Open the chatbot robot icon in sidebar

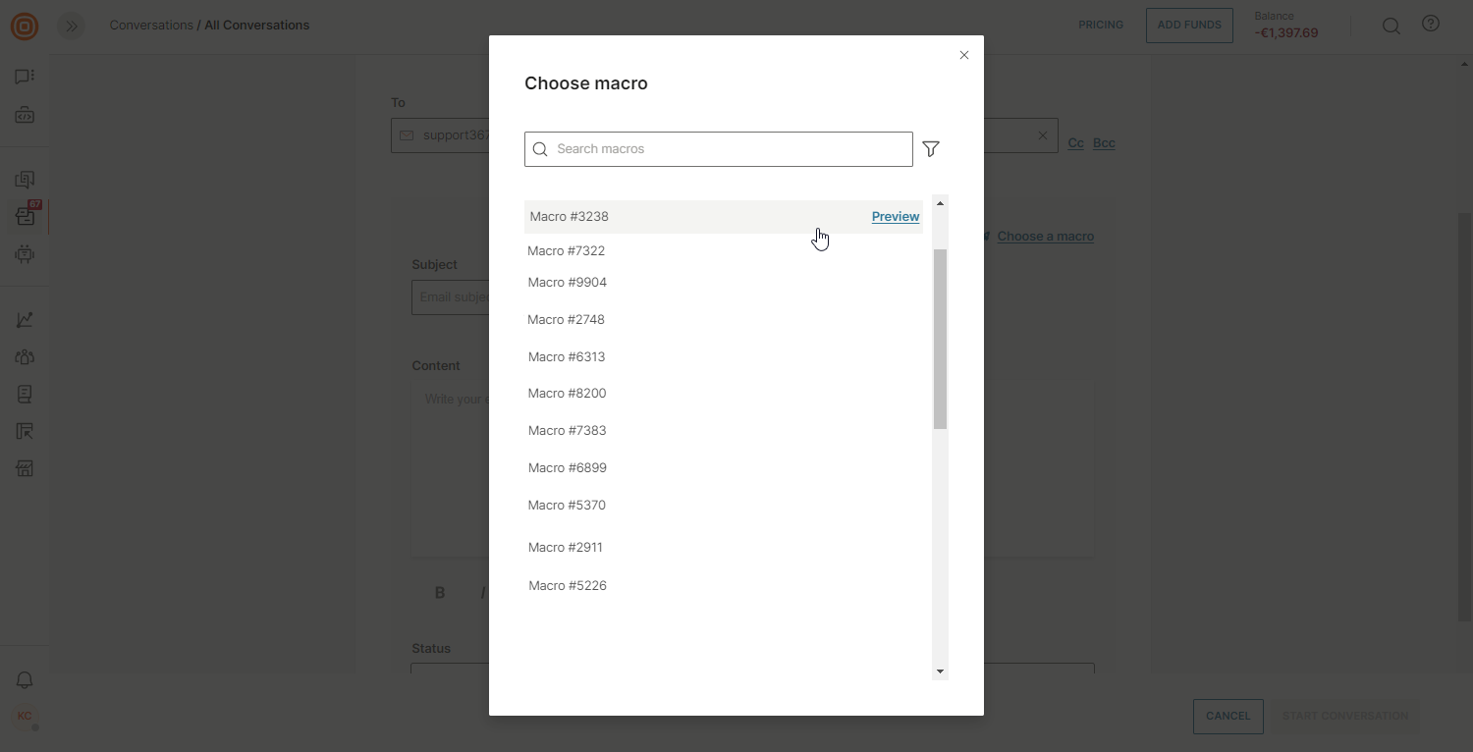pyautogui.click(x=25, y=255)
